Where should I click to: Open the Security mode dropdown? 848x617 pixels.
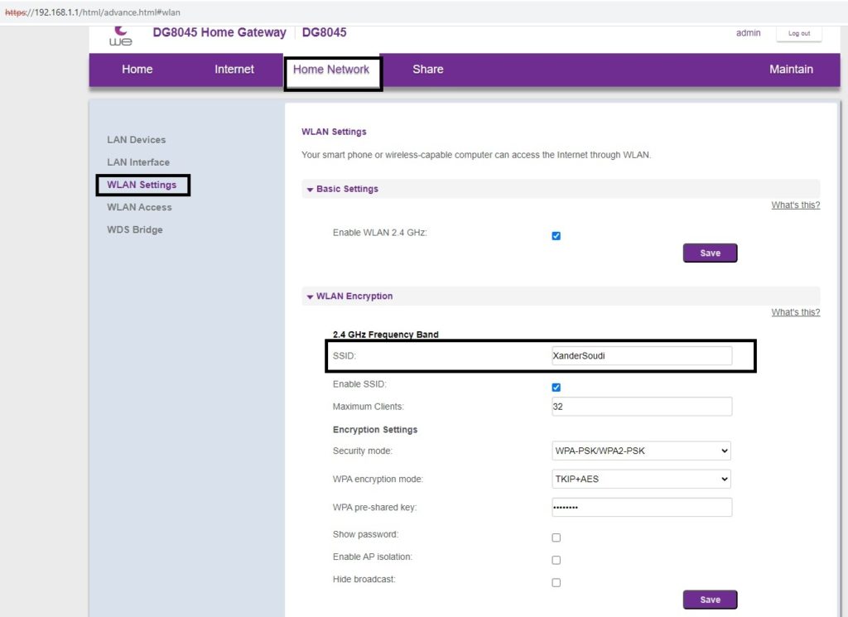pos(641,451)
